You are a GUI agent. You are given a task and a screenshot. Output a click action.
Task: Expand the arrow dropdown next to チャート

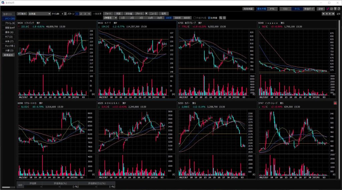(x=146, y=14)
